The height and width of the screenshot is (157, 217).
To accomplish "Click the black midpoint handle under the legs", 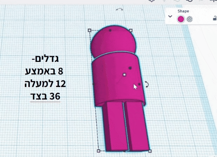I will point(124,151).
